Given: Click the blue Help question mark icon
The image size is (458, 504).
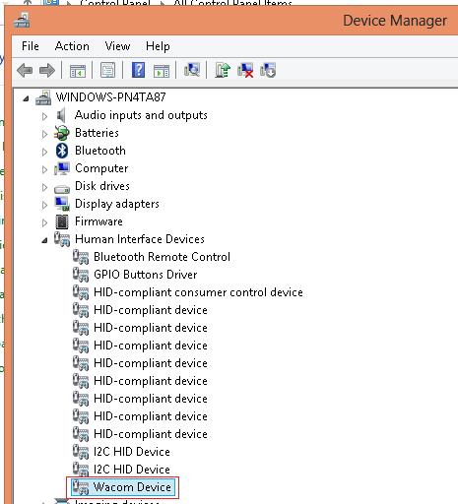Looking at the screenshot, I should (x=138, y=70).
